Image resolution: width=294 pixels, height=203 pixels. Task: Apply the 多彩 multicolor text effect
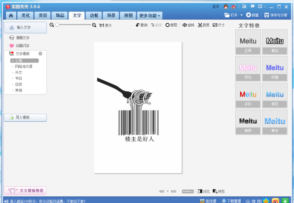coord(248,95)
